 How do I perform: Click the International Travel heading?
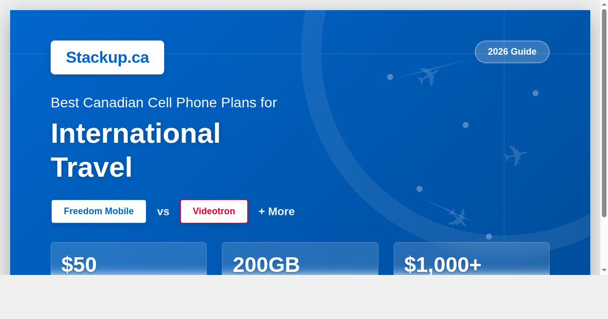(x=136, y=150)
